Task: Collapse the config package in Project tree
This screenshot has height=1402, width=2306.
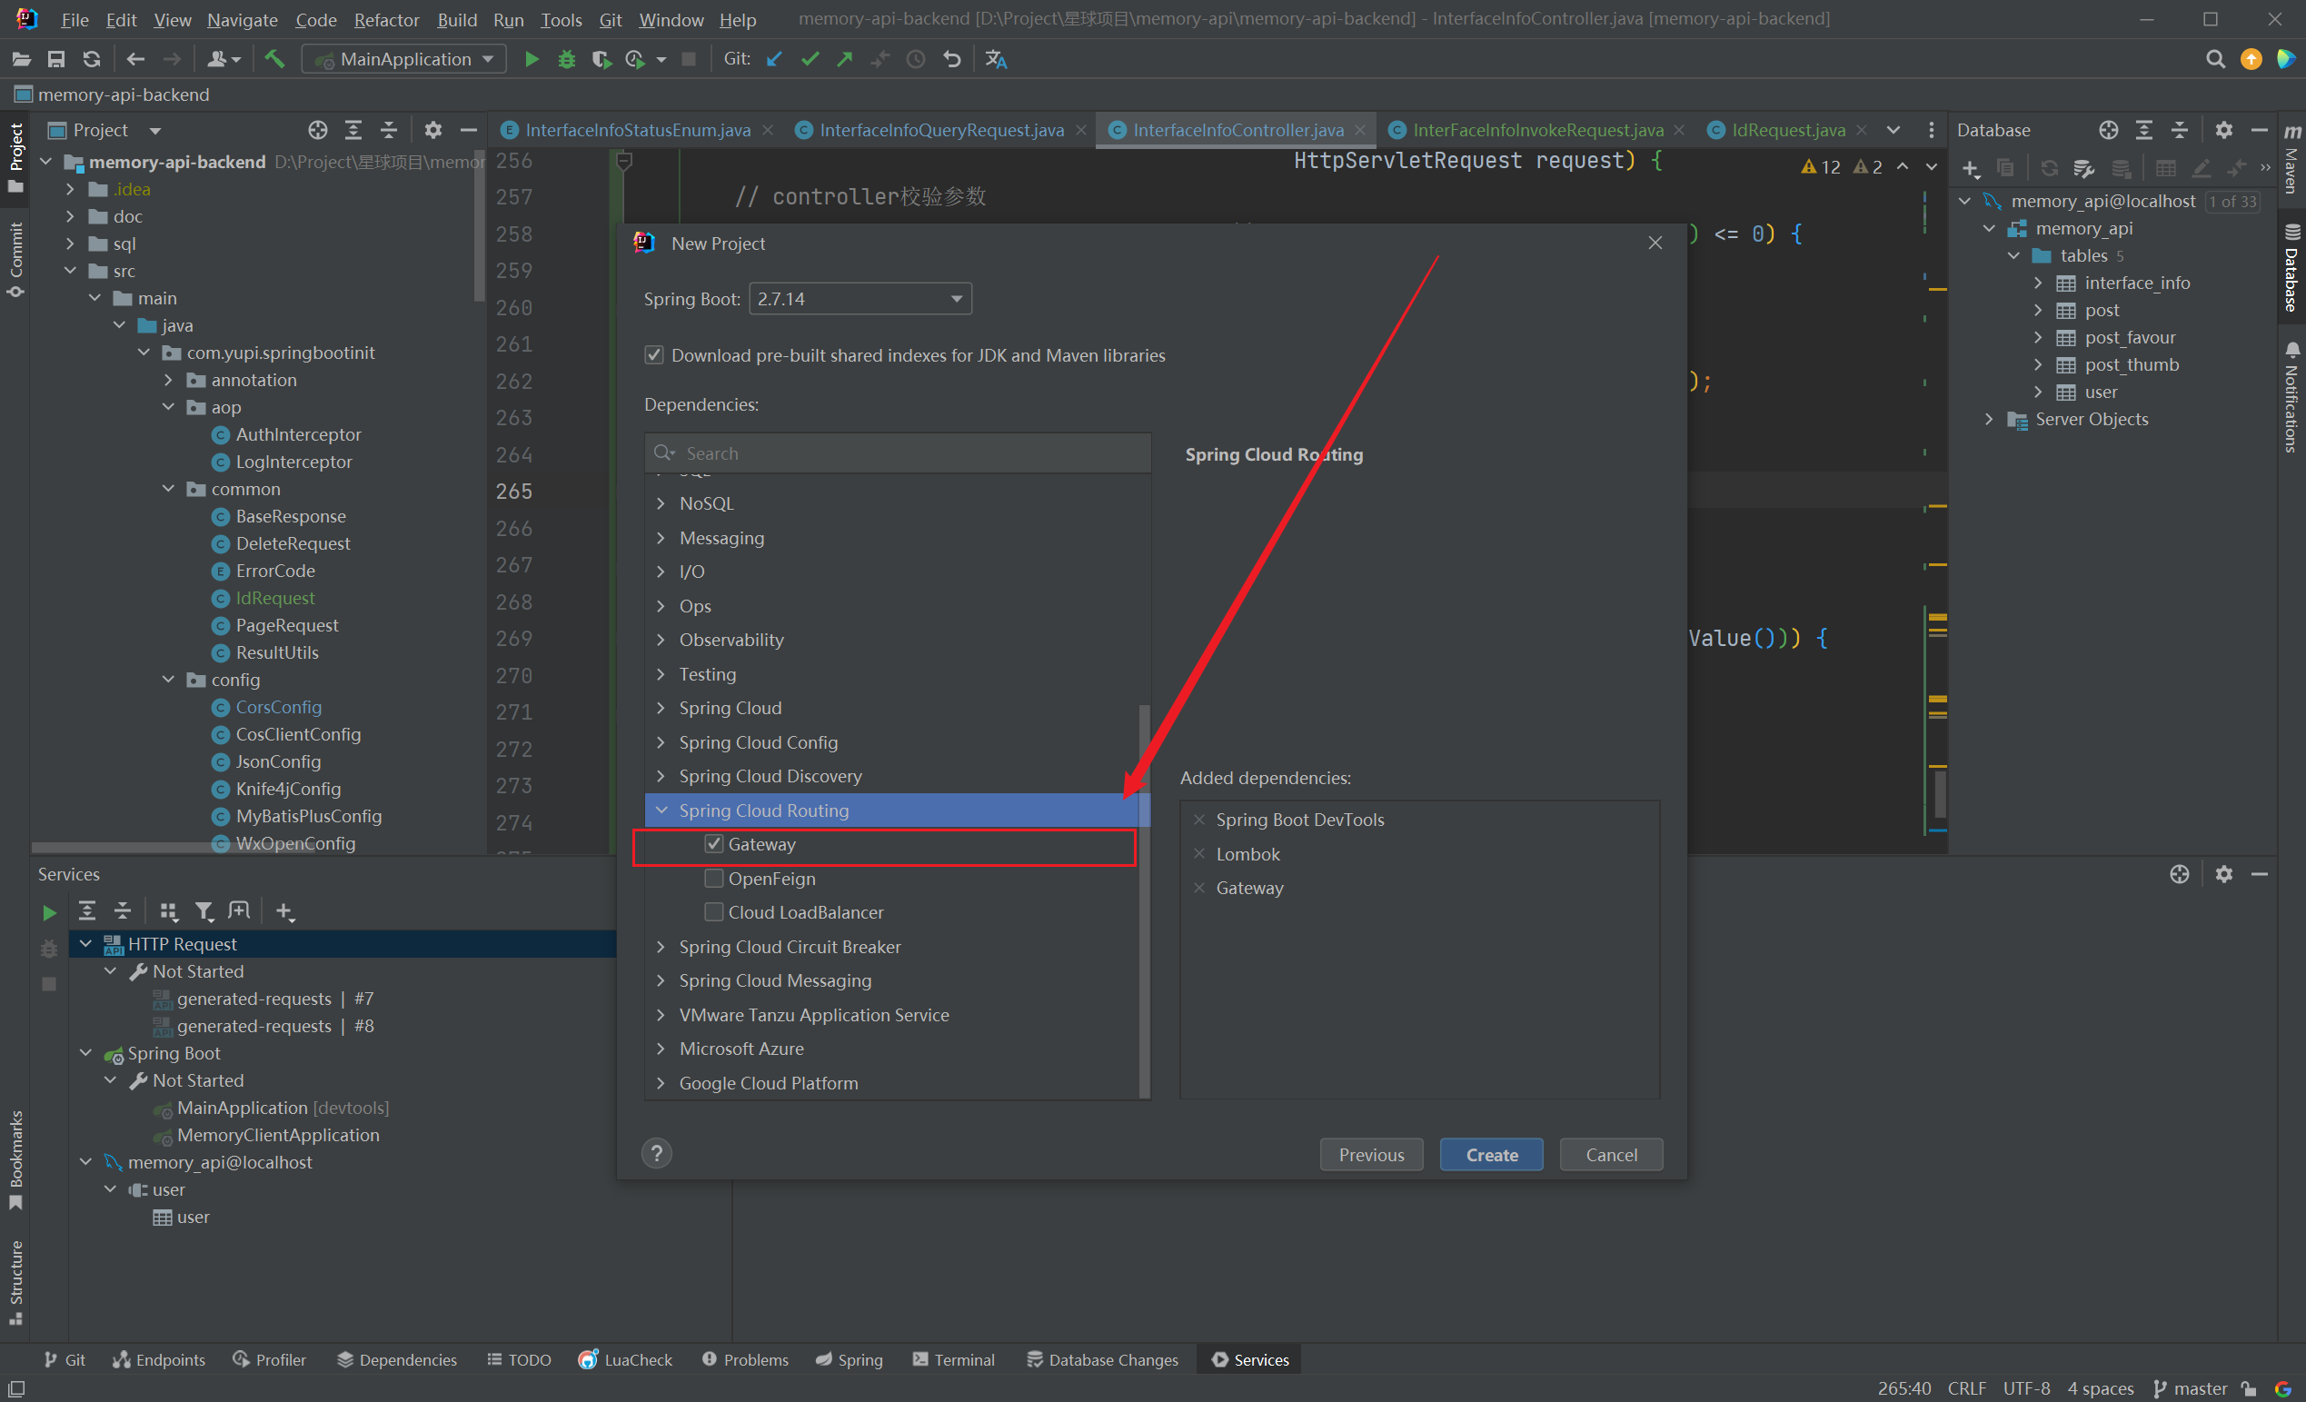Action: pos(168,681)
